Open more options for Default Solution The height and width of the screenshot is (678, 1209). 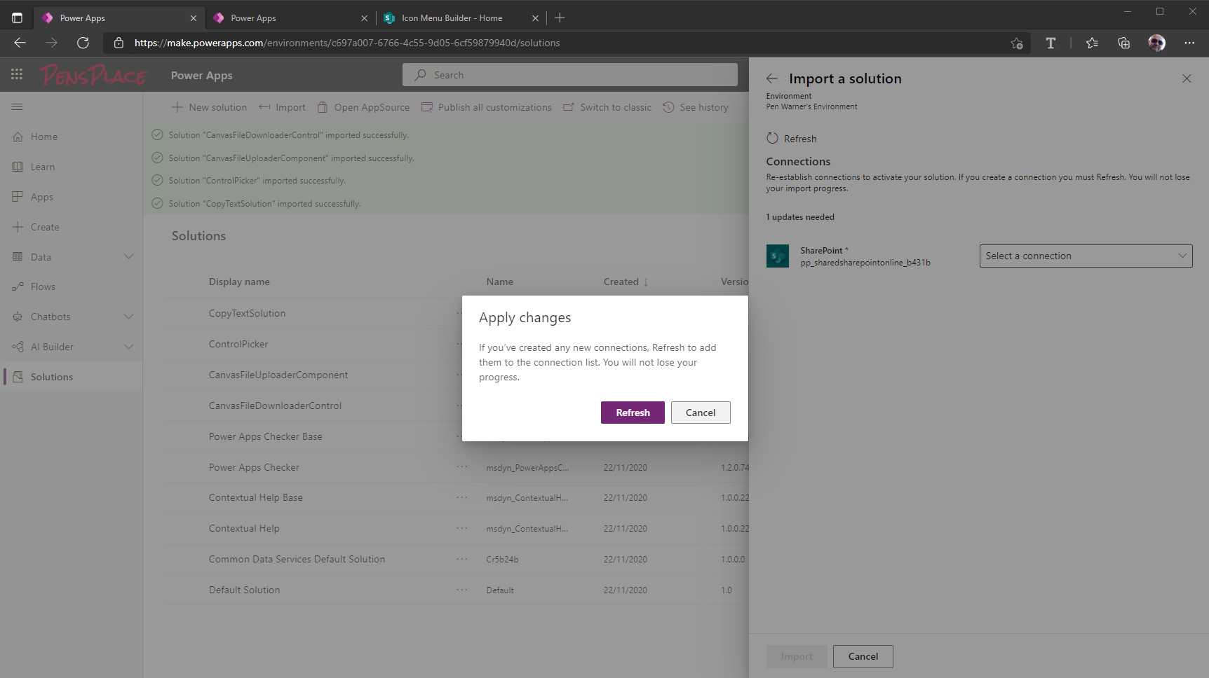tap(461, 590)
